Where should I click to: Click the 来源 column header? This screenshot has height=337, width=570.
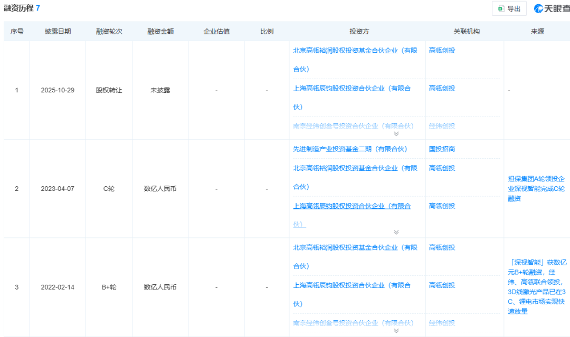(537, 32)
